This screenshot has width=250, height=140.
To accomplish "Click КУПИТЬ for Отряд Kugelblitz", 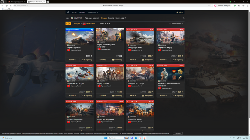I will (72, 60).
